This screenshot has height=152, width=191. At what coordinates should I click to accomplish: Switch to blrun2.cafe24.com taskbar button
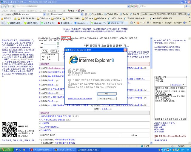pyautogui.click(x=41, y=150)
